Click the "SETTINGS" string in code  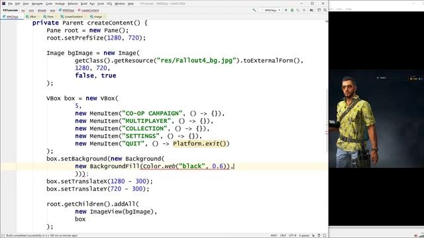pyautogui.click(x=141, y=136)
